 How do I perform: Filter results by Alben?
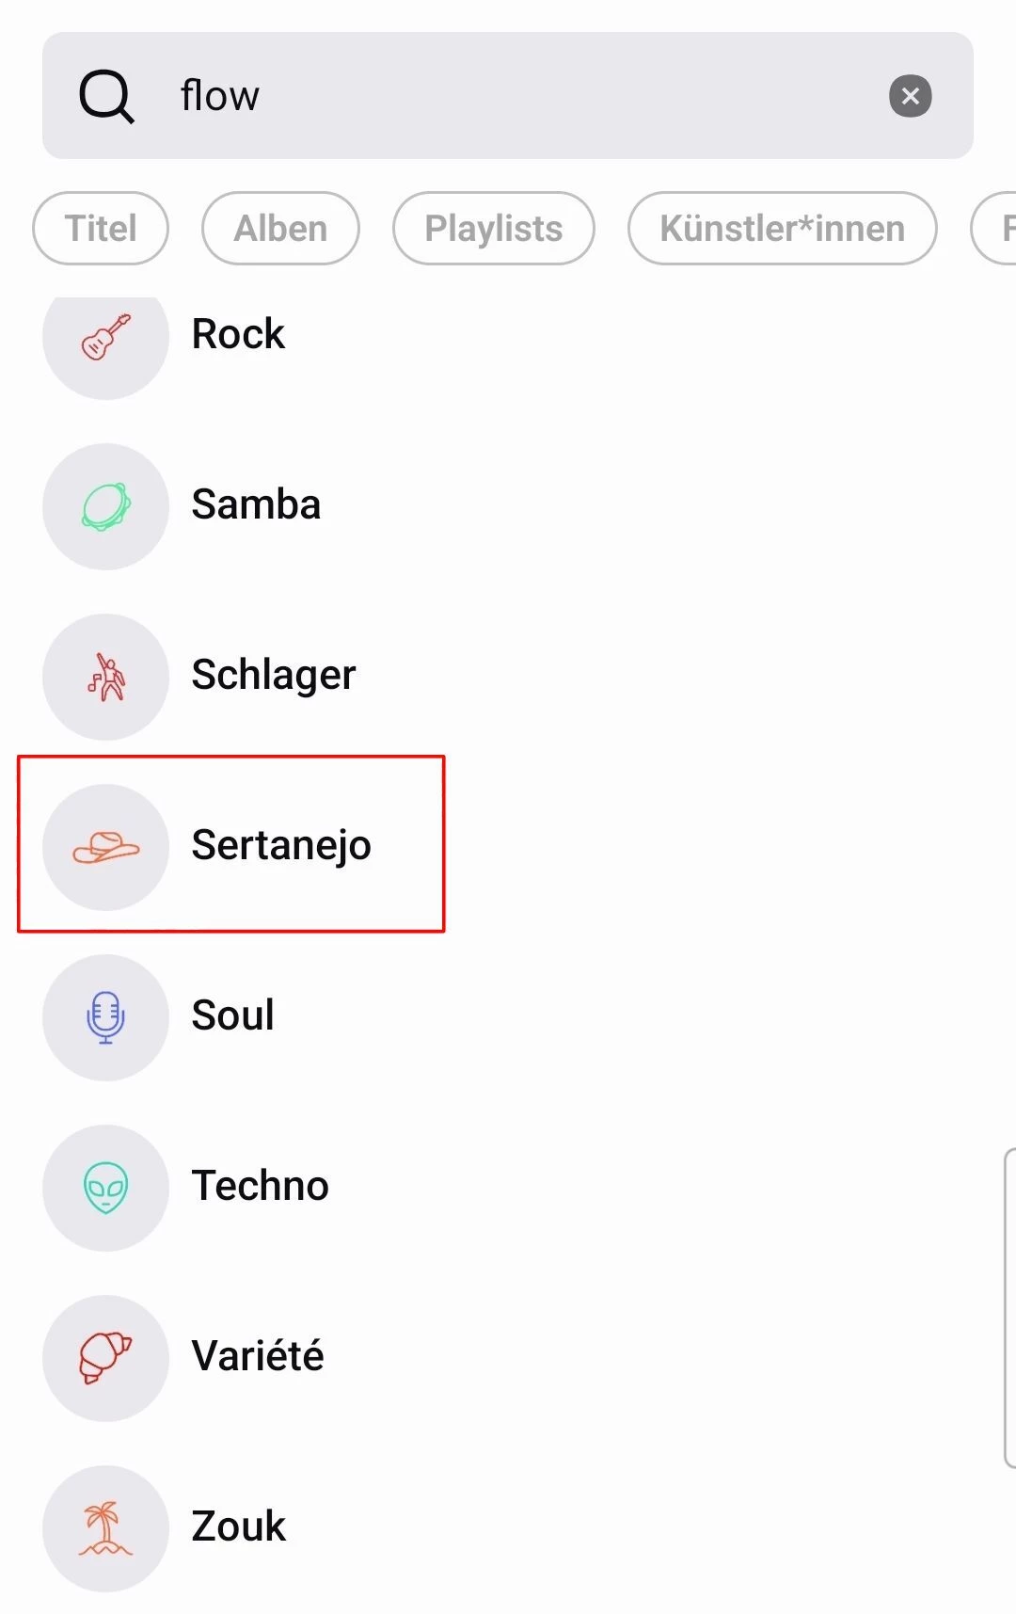pyautogui.click(x=280, y=229)
